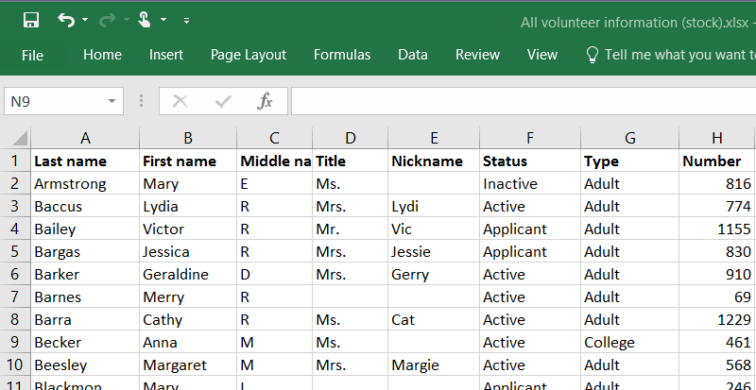Click the Save icon in the quick access toolbar
The width and height of the screenshot is (756, 390).
[31, 20]
